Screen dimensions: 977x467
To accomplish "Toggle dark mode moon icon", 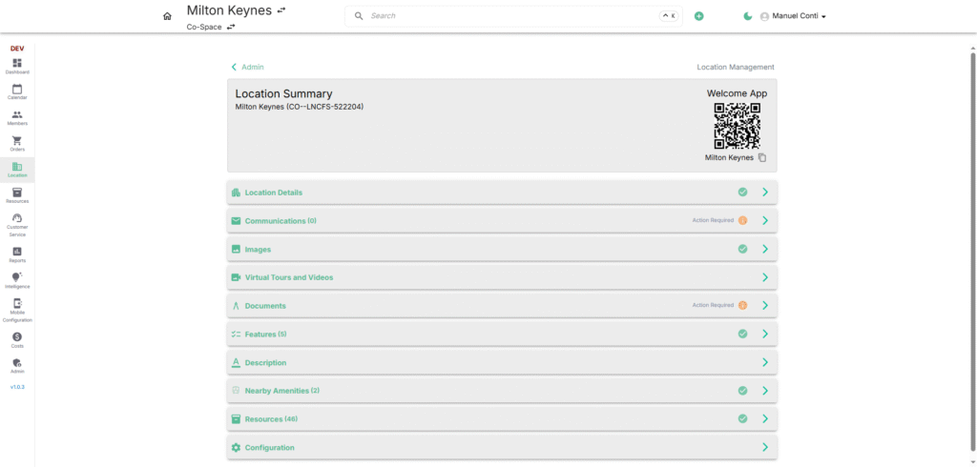I will [x=748, y=16].
